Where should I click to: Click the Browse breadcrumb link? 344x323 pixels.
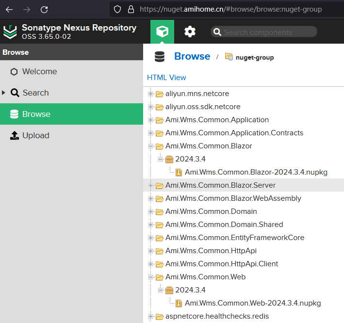(x=192, y=57)
